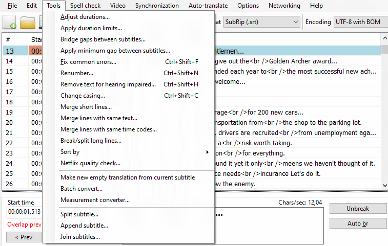Choose Fix common errors

tap(88, 62)
